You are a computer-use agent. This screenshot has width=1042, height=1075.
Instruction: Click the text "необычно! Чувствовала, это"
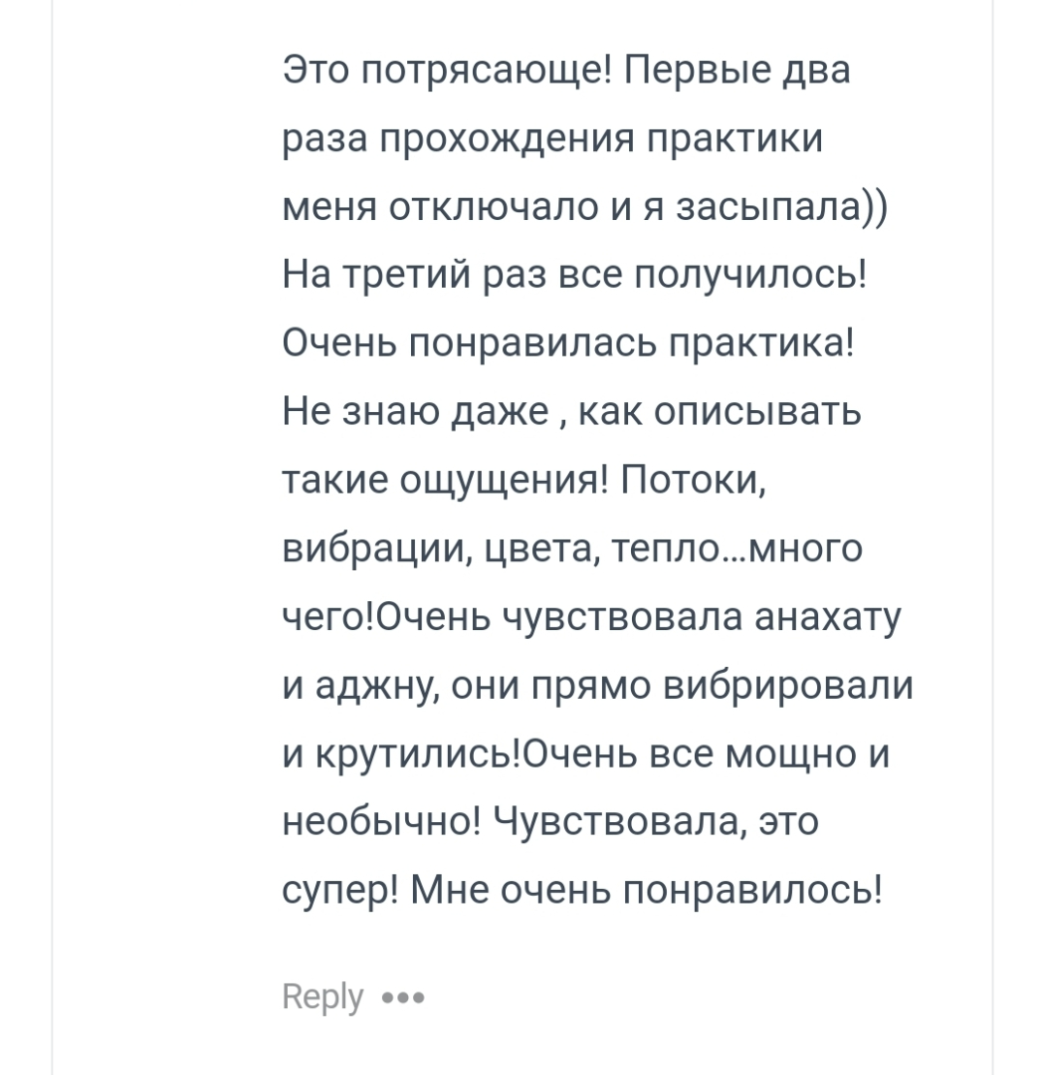(x=550, y=820)
